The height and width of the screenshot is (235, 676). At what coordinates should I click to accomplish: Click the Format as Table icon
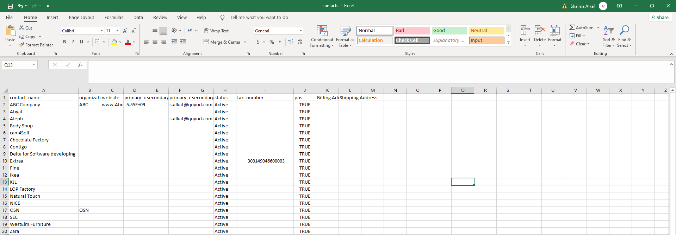345,31
